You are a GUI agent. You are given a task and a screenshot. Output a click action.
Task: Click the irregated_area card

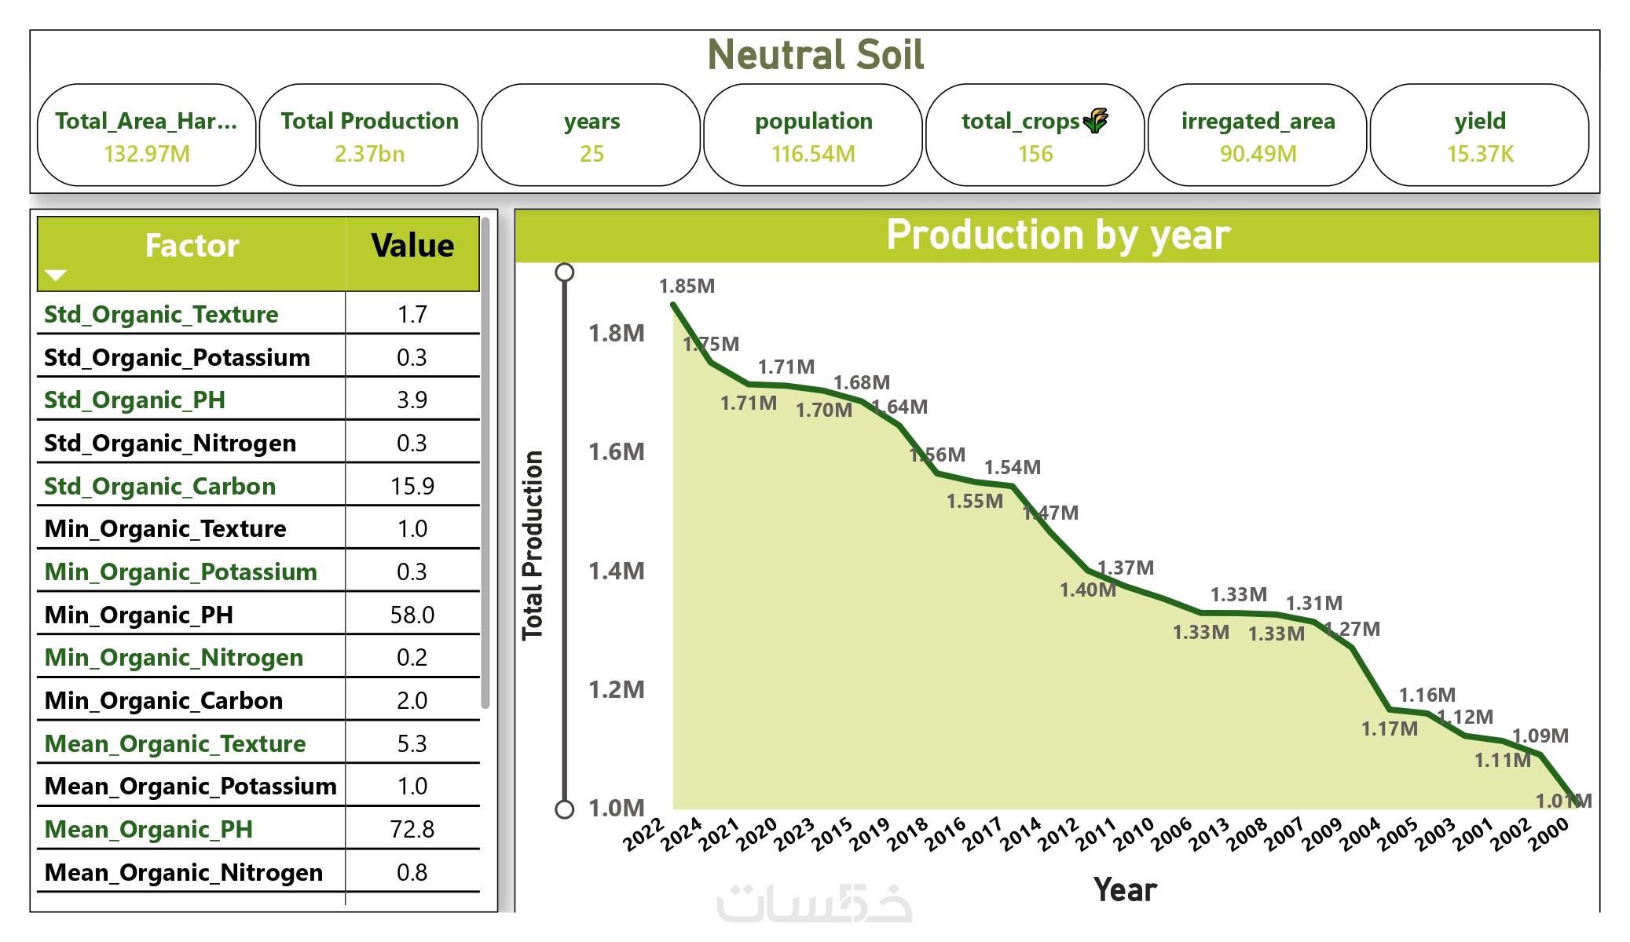pyautogui.click(x=1258, y=136)
